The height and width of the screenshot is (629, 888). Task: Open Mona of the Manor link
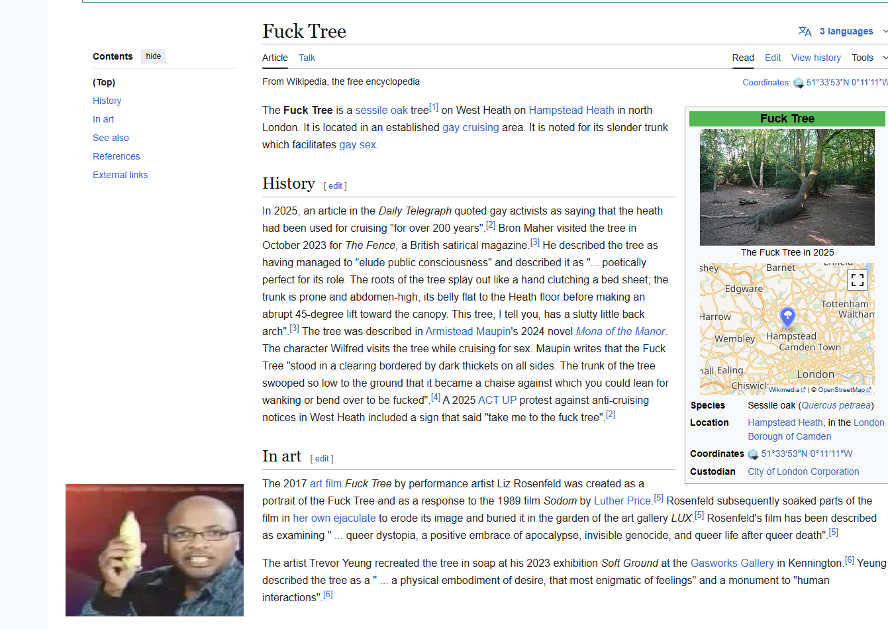click(x=620, y=332)
